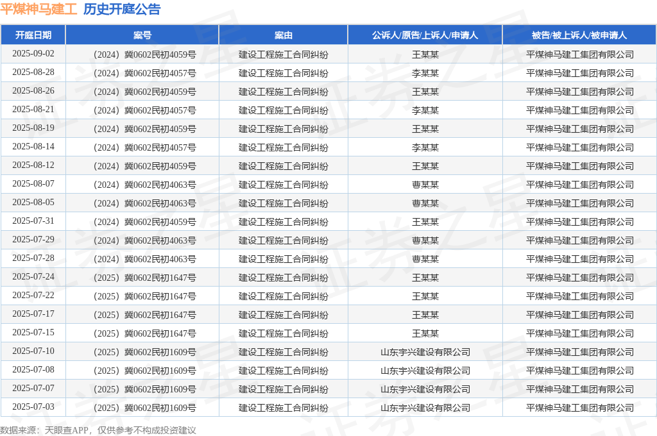
Task: Click defendant 平煤神马建工集团有限公司 in 2025-08-21 row
Action: tap(579, 110)
